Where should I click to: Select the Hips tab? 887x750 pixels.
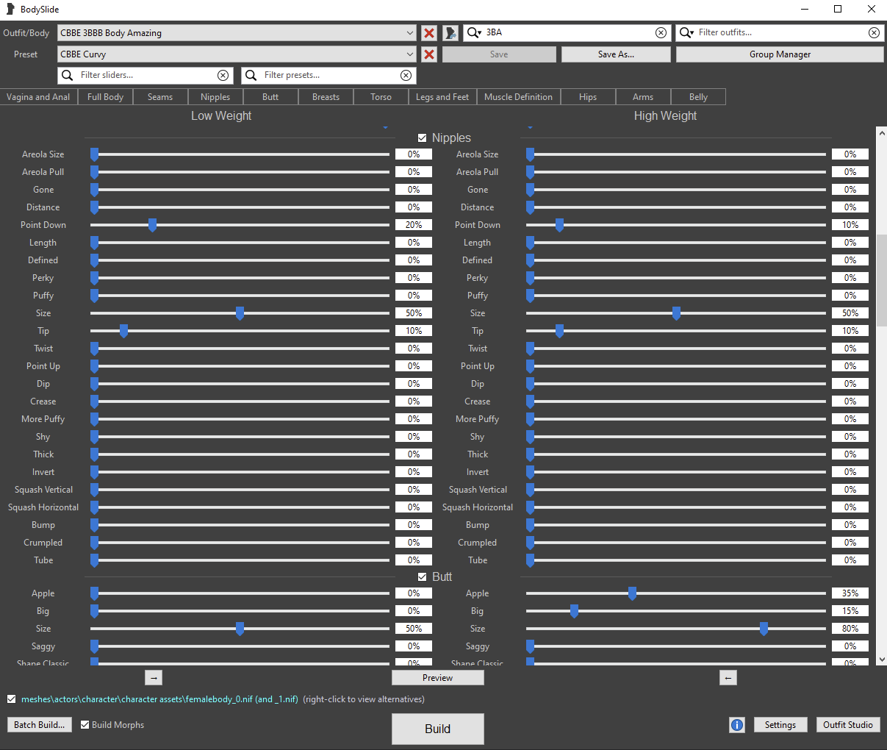click(588, 97)
